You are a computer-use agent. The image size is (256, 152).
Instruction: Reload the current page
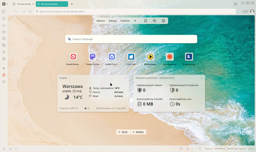[30, 11]
